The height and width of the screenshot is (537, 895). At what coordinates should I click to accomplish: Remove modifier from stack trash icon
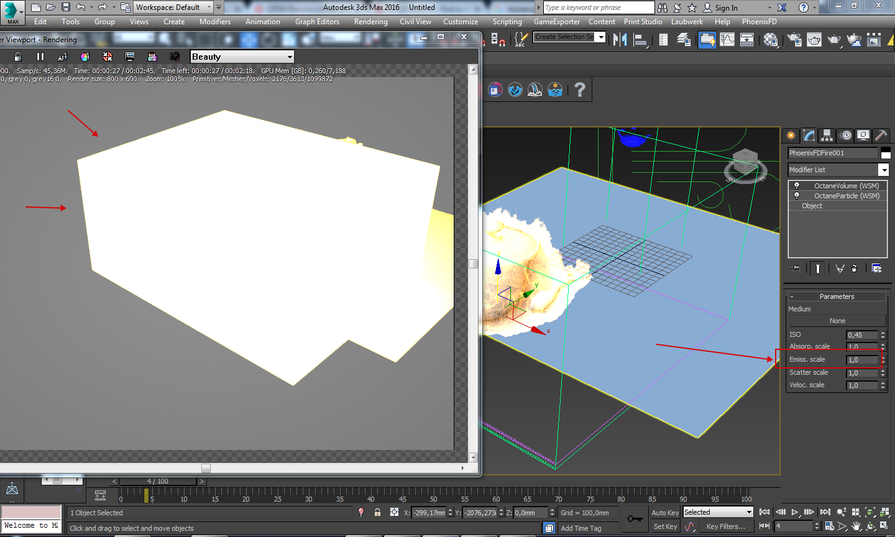click(855, 268)
